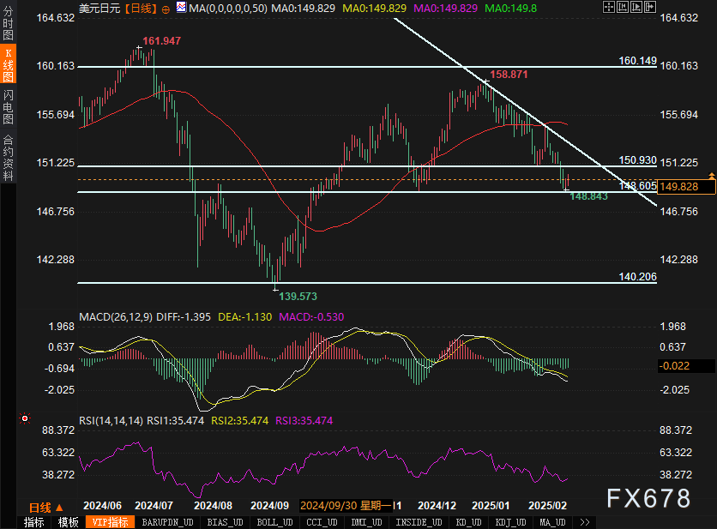
Task: Click the red sun marker icon near RSI
Action: (x=25, y=418)
